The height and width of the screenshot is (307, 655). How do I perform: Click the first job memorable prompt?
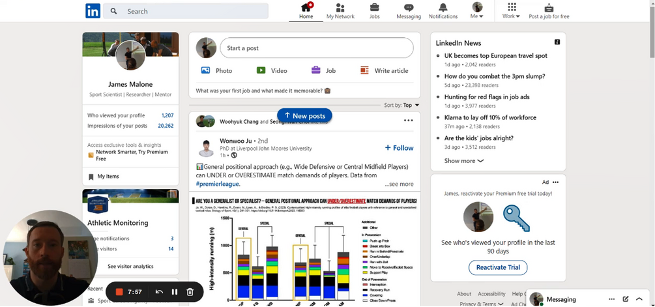[x=263, y=91]
